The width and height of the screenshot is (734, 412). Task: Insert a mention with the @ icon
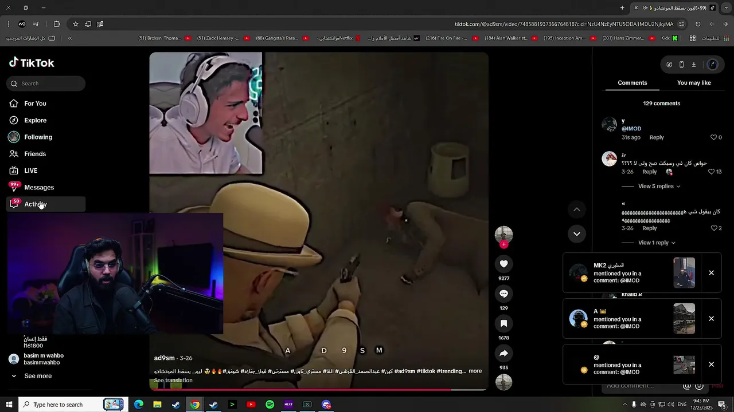[687, 386]
